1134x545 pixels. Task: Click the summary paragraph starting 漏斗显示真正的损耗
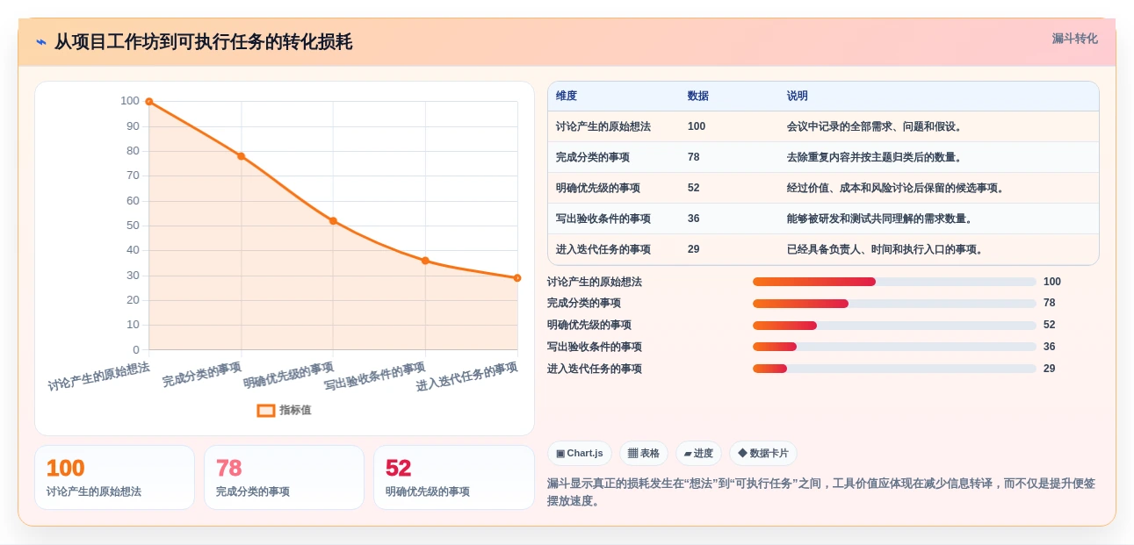coord(821,492)
